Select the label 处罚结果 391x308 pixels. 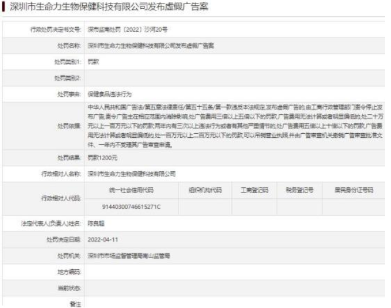[x=69, y=158]
